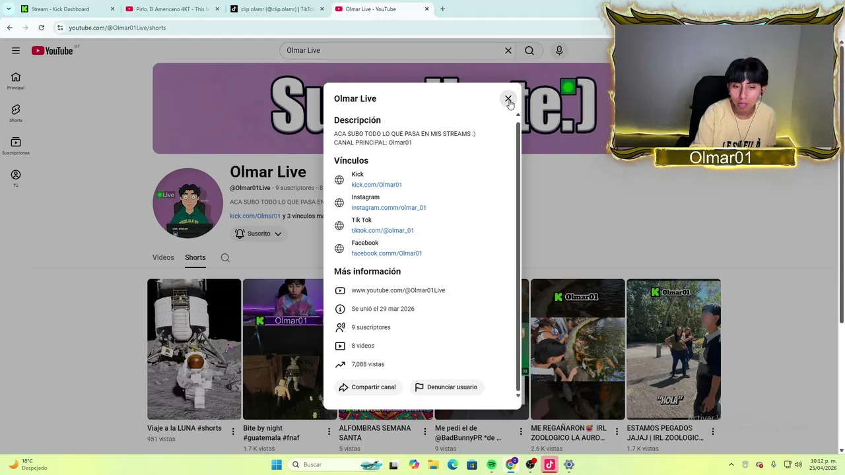
Task: Open kick.com/Olmar01 link in dialog
Action: (376, 185)
